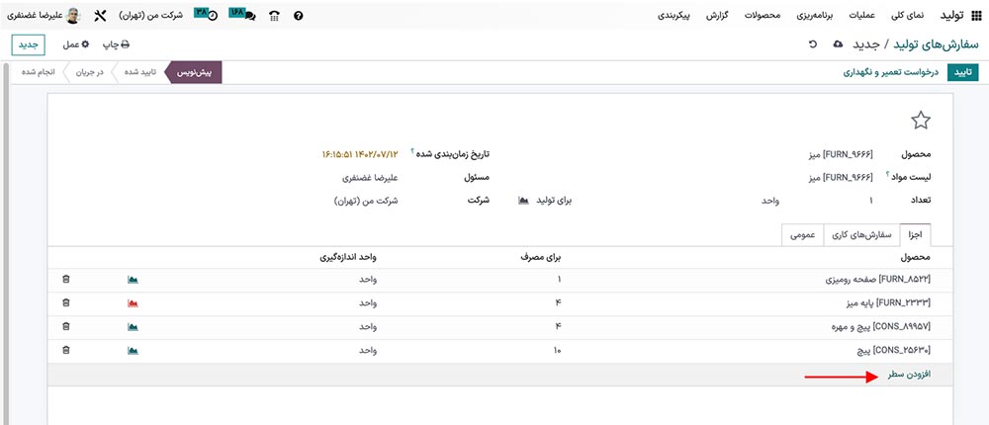Select the انجام شده status stage
The image size is (989, 425).
39,72
